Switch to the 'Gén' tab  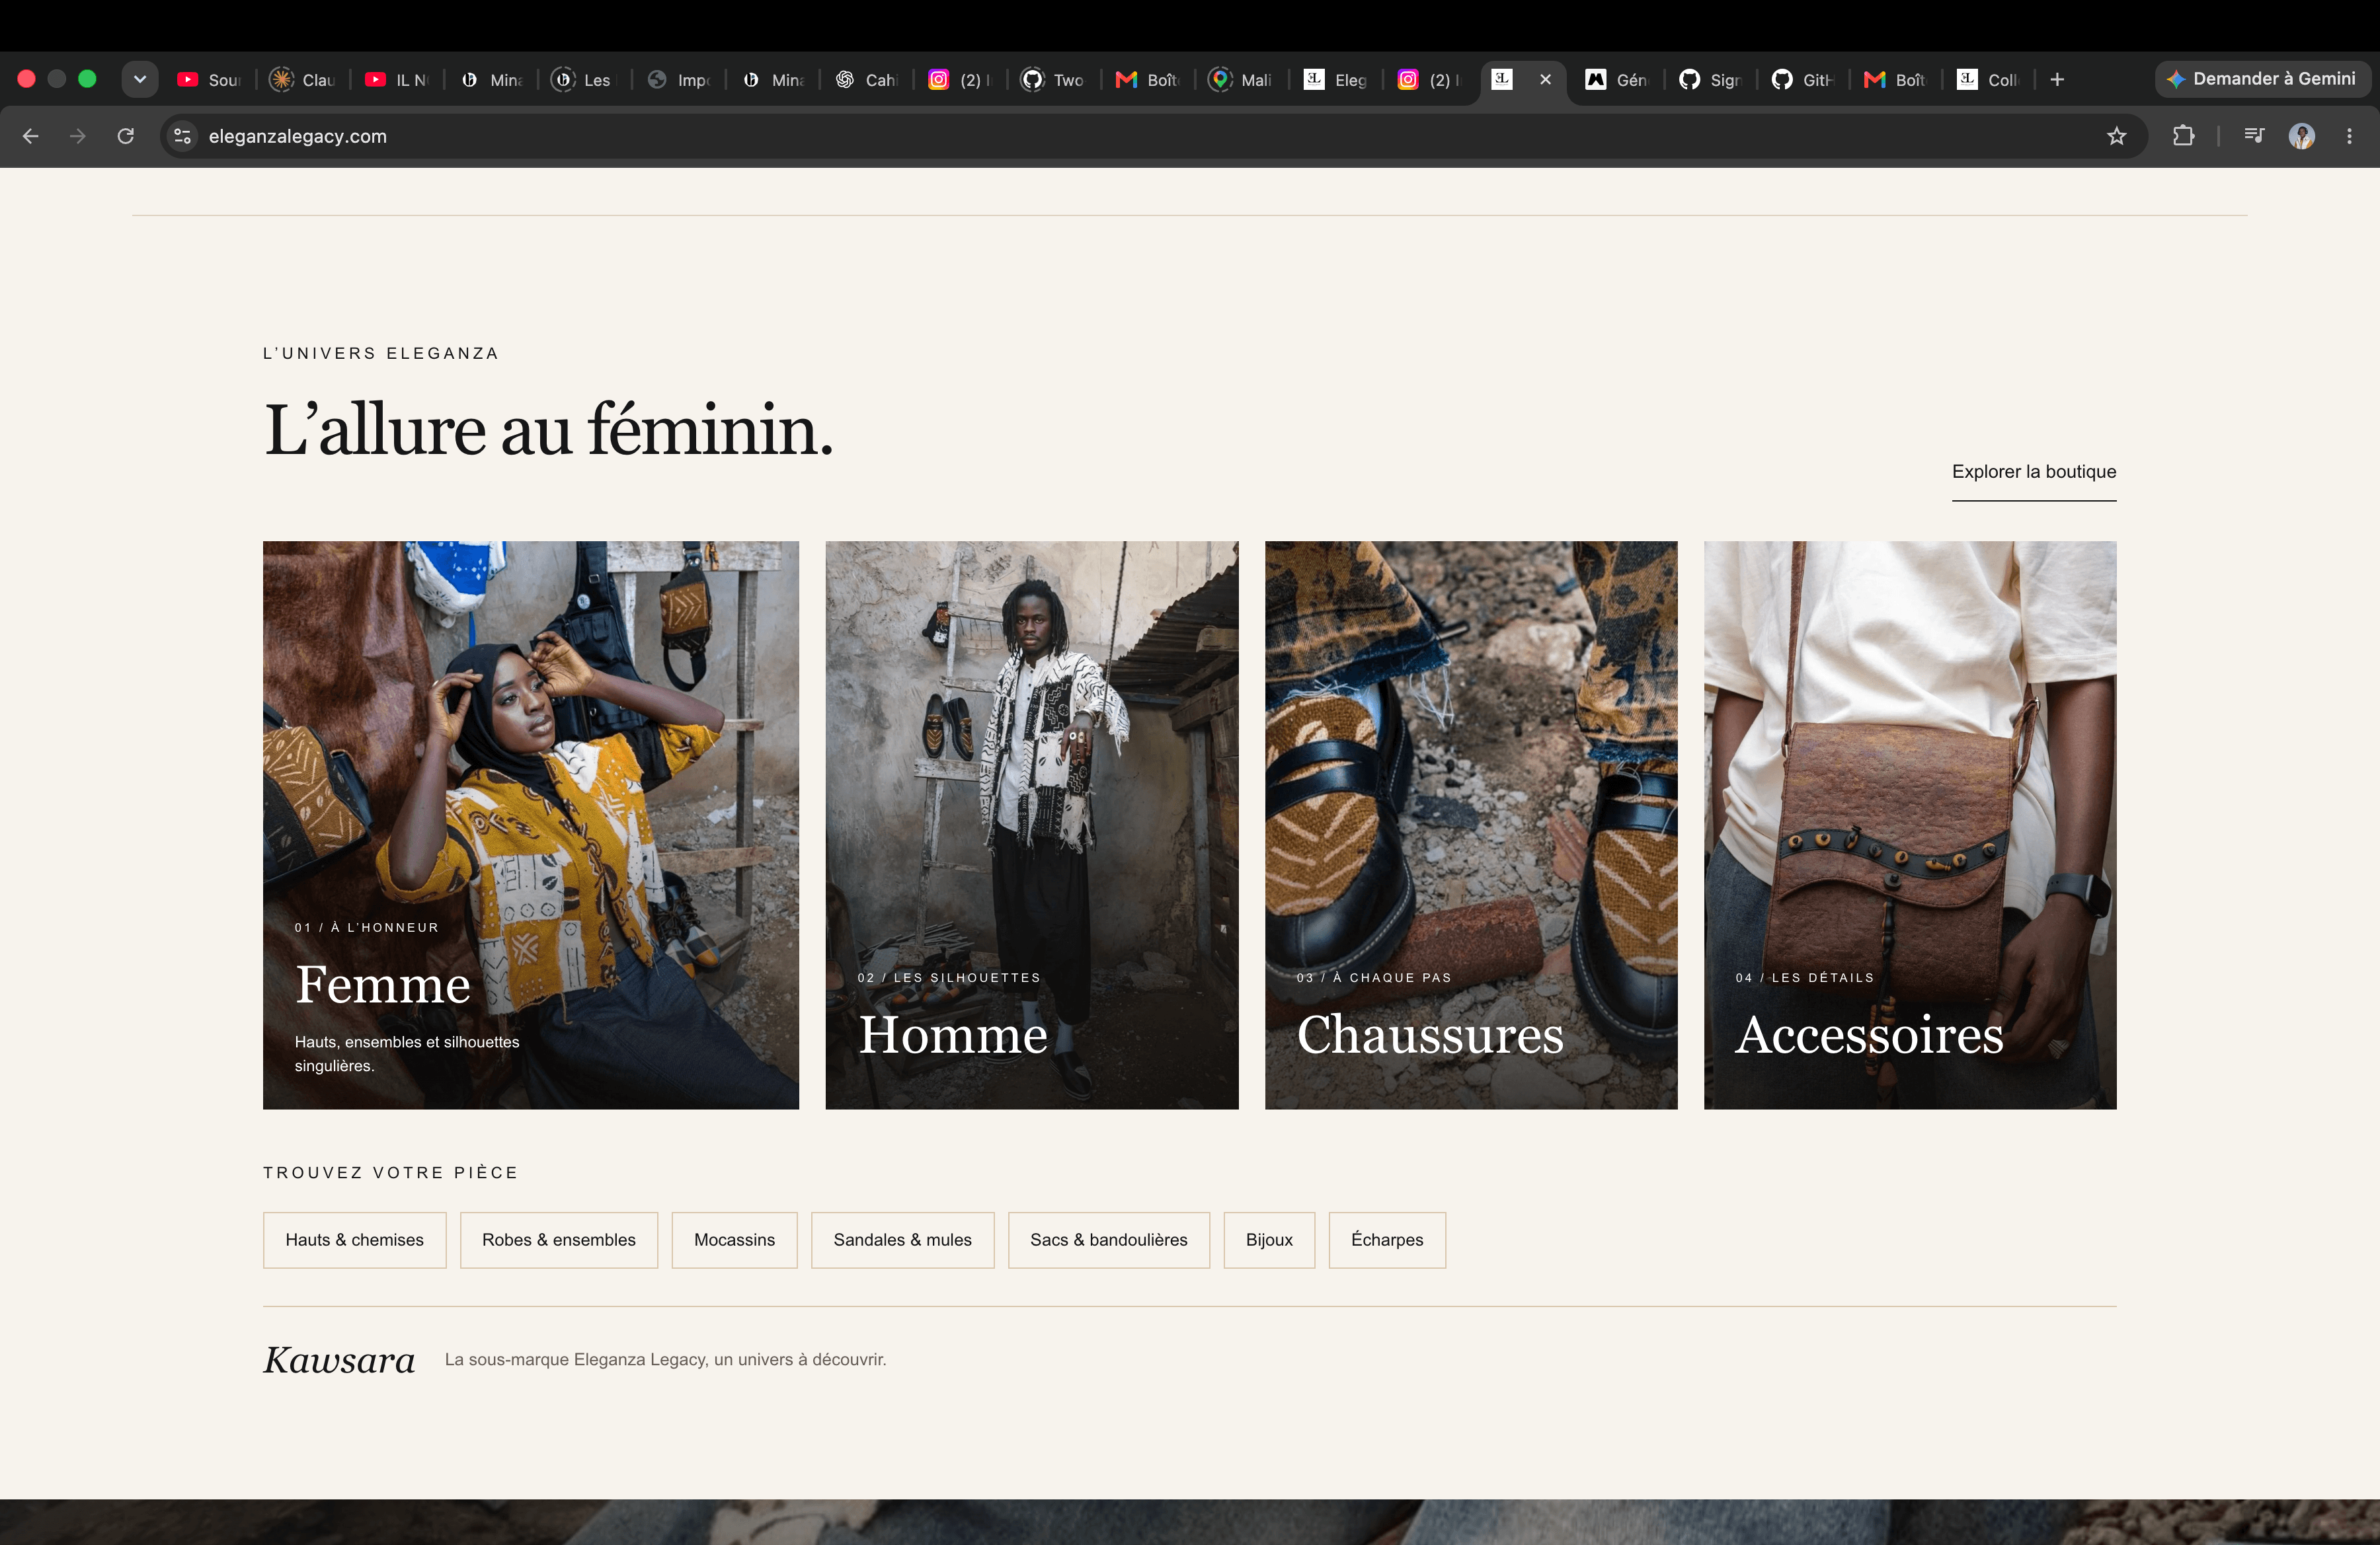(1616, 80)
